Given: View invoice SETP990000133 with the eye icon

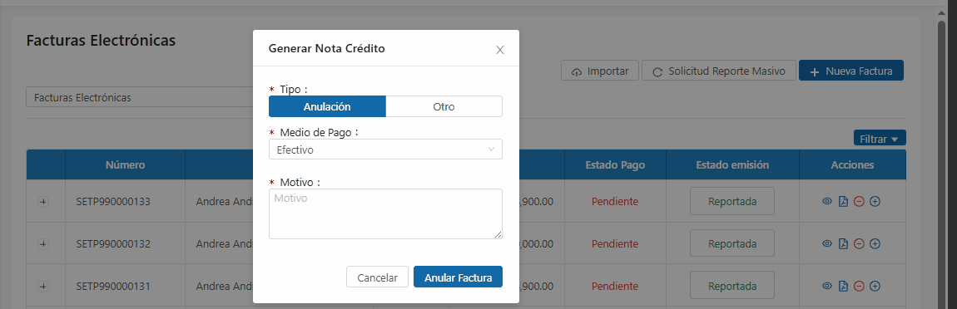Looking at the screenshot, I should coord(828,201).
